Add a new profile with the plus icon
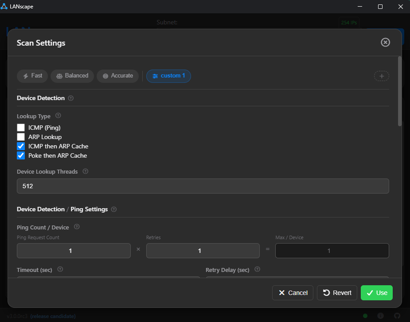The width and height of the screenshot is (410, 322). click(x=382, y=76)
